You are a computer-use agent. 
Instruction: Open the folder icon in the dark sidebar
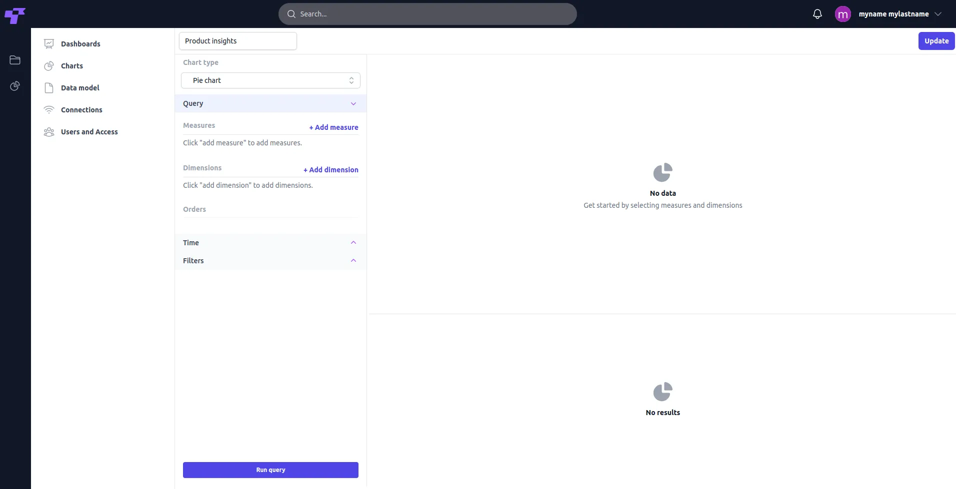[15, 60]
